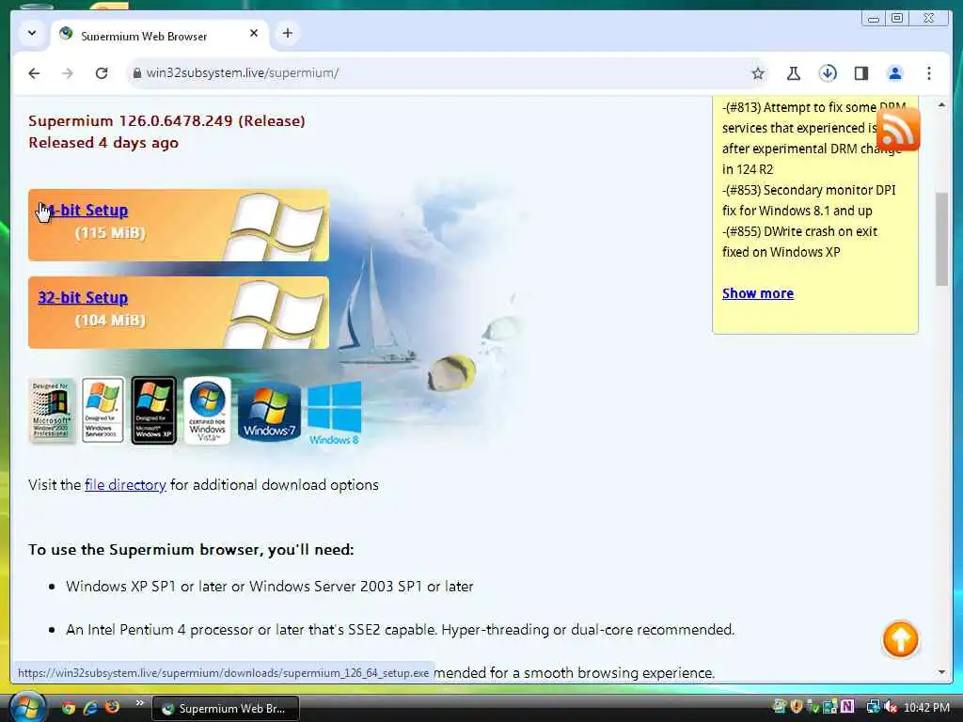The image size is (963, 722).
Task: Click the orange back-to-top arrow button
Action: pyautogui.click(x=900, y=639)
